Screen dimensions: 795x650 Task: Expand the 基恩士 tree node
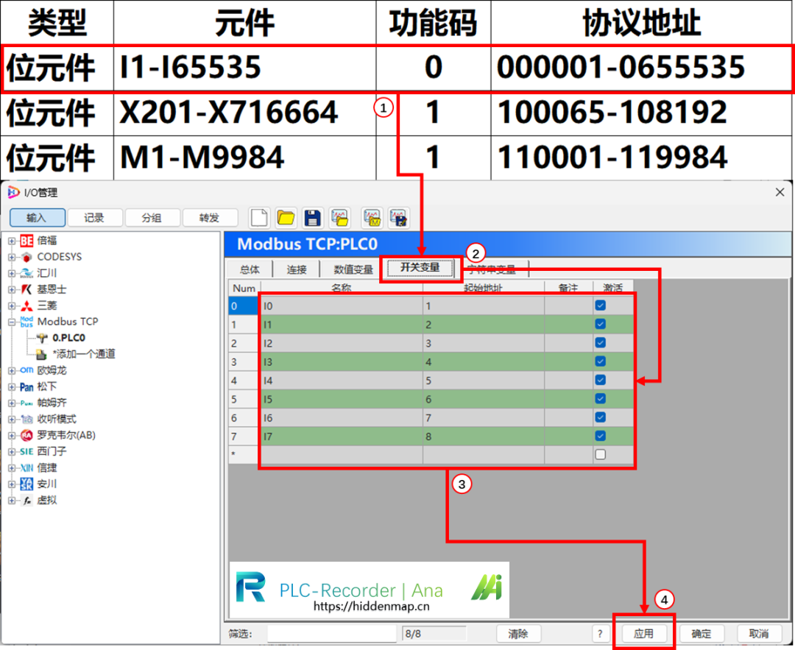tap(12, 290)
